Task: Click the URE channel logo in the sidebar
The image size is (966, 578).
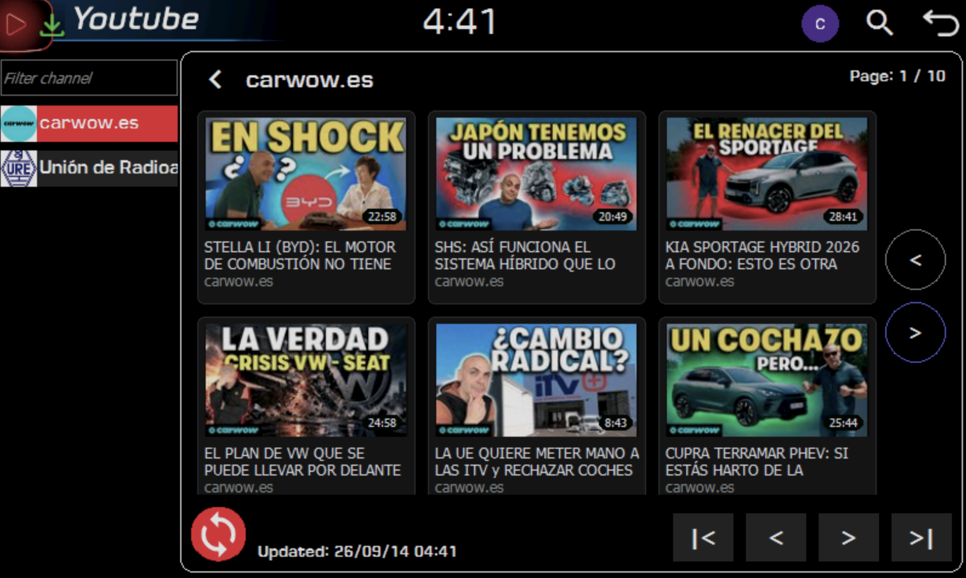Action: (19, 168)
